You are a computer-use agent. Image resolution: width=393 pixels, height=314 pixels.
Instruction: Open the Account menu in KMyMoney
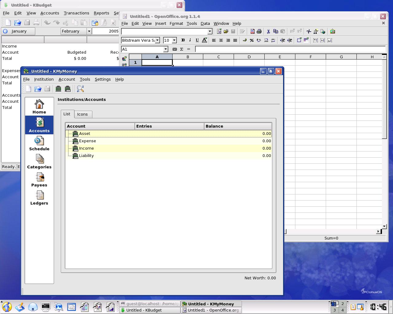(x=67, y=79)
